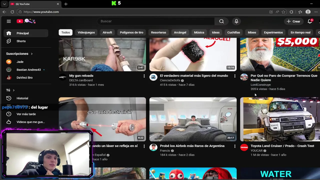Open Ver más tarde list
This screenshot has width=320, height=180.
click(26, 114)
